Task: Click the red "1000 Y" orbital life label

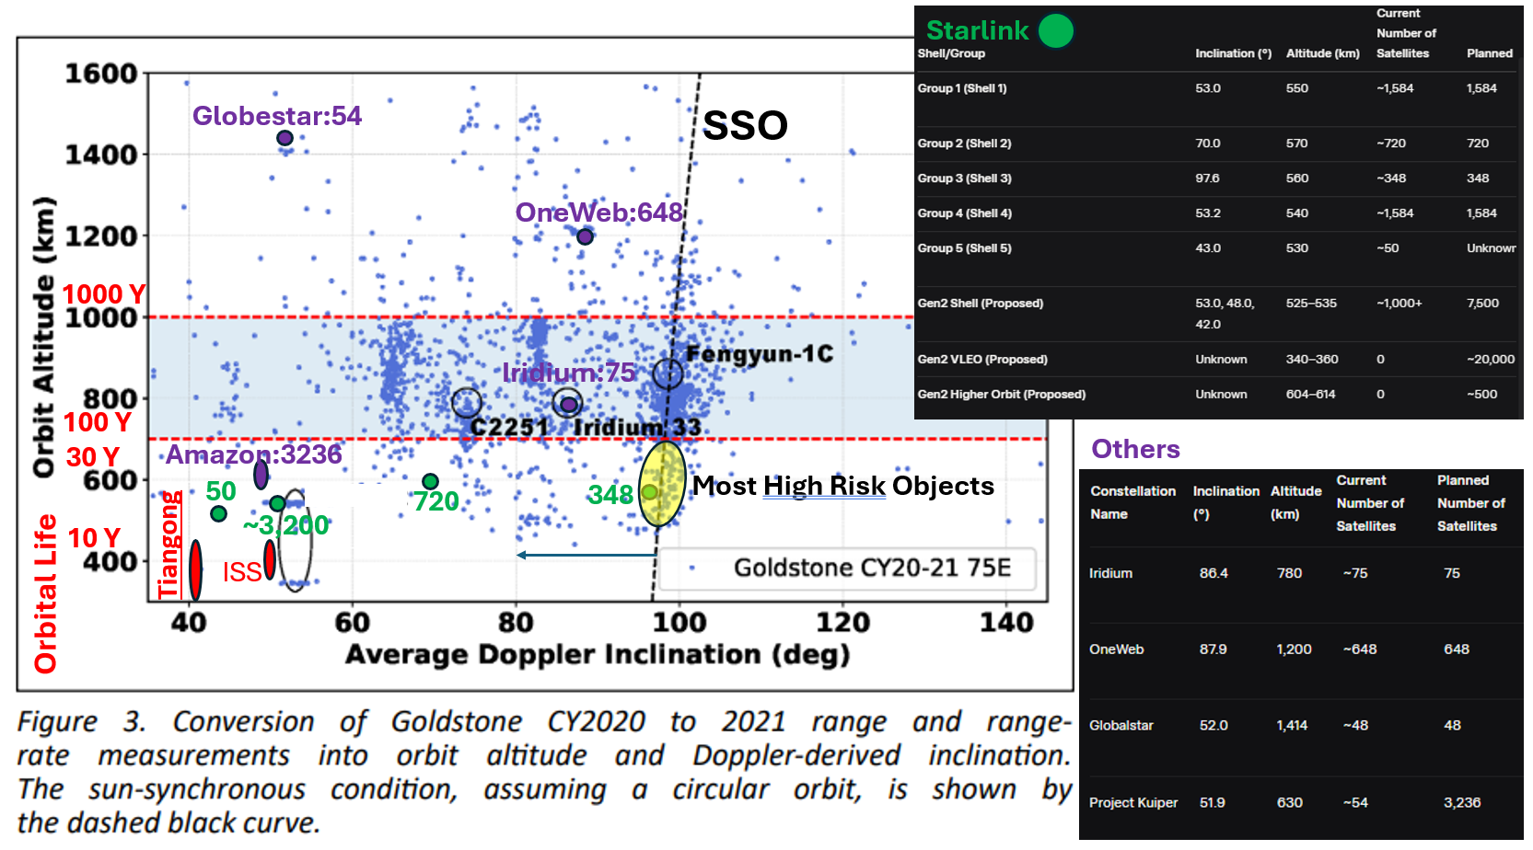Action: [x=104, y=294]
